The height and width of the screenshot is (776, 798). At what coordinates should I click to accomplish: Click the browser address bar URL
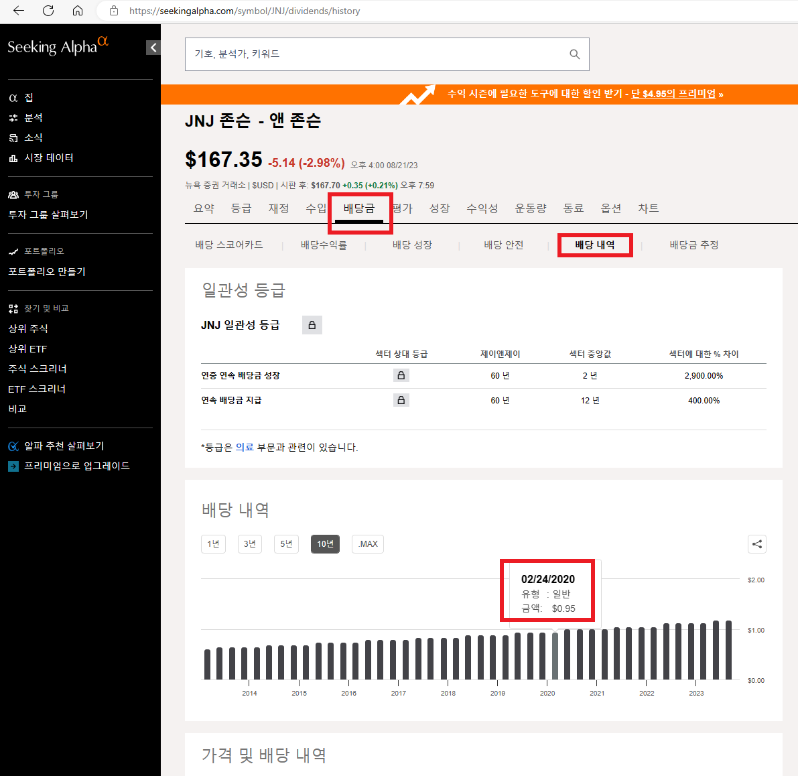(245, 11)
